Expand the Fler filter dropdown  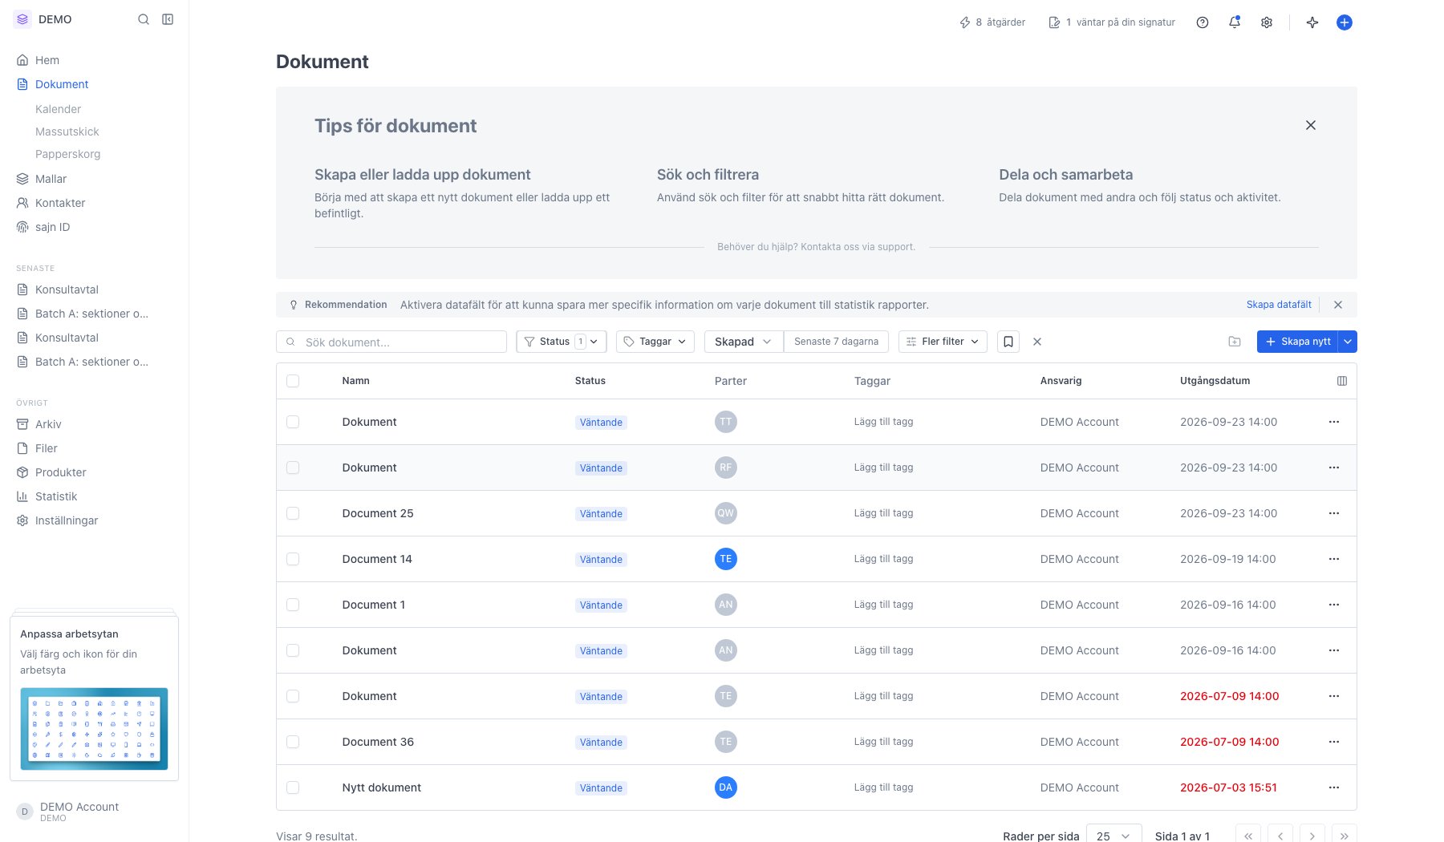(943, 342)
